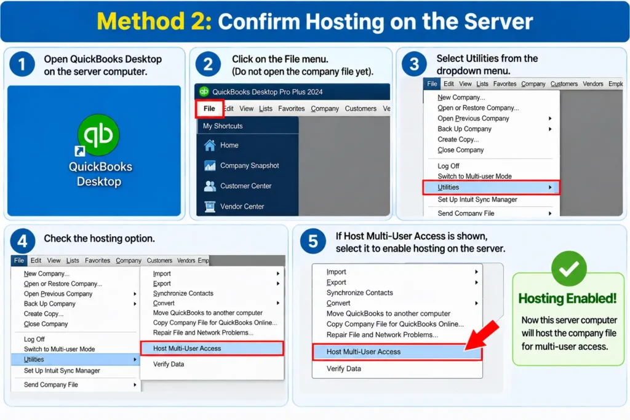
Task: Choose Verify Data in step 5 menu
Action: [x=343, y=368]
